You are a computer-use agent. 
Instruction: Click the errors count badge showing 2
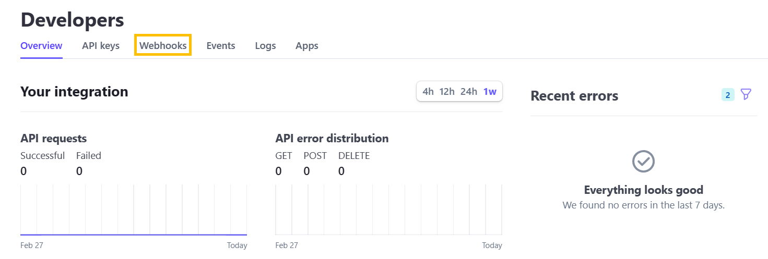[x=728, y=95]
